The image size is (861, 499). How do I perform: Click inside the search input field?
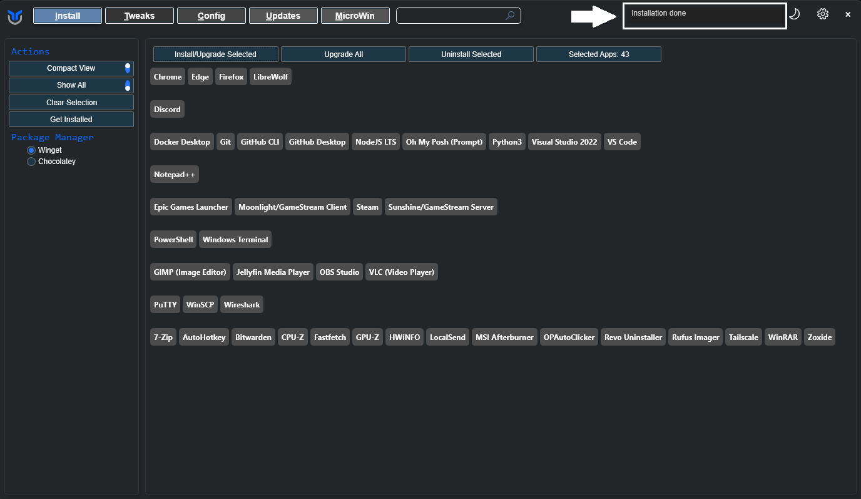click(451, 16)
